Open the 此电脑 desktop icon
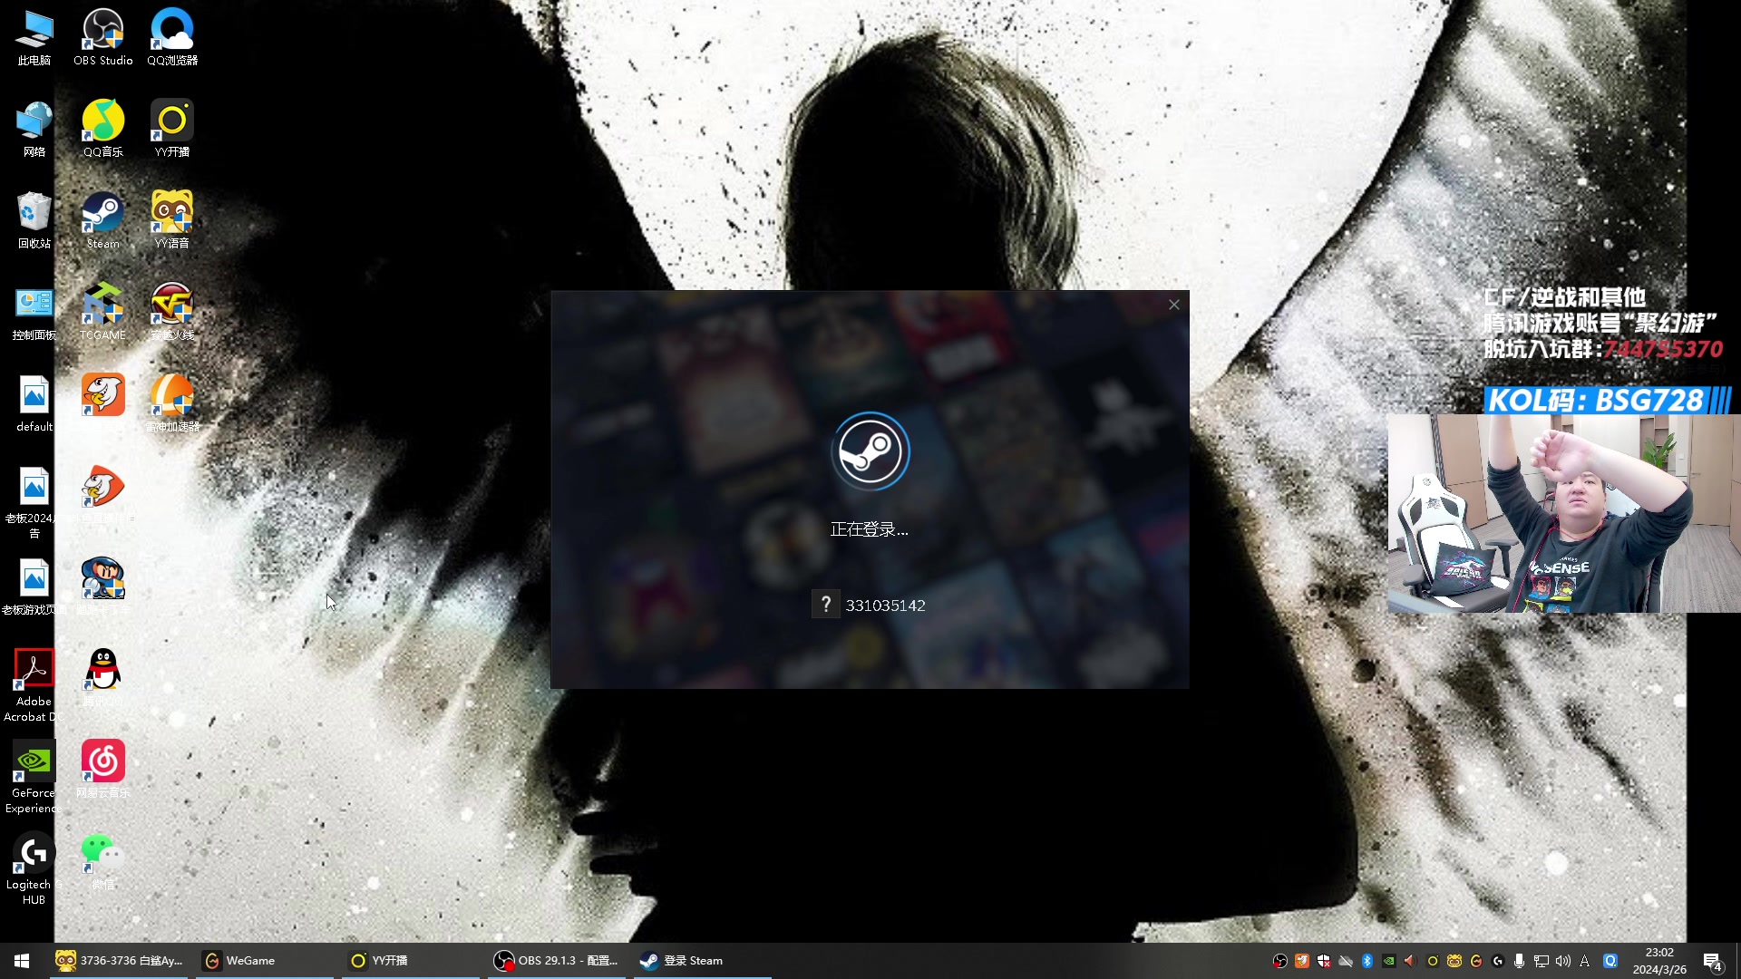This screenshot has height=979, width=1741. 34,38
